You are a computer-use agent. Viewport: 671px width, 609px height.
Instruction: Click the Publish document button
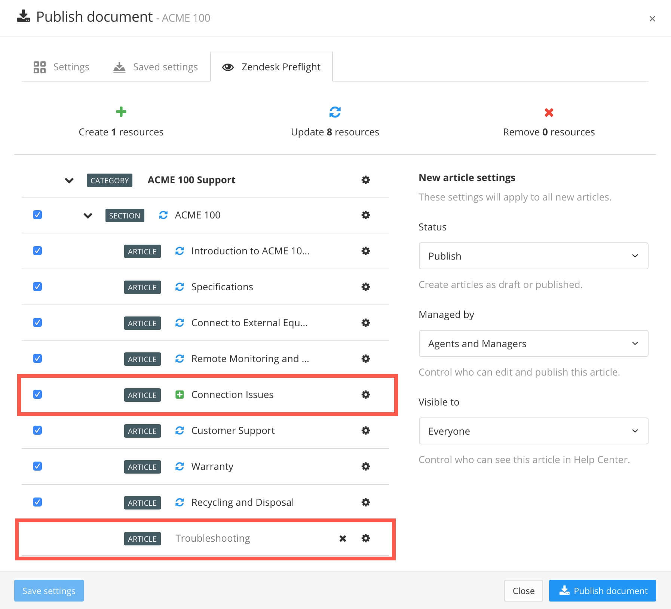pos(602,591)
